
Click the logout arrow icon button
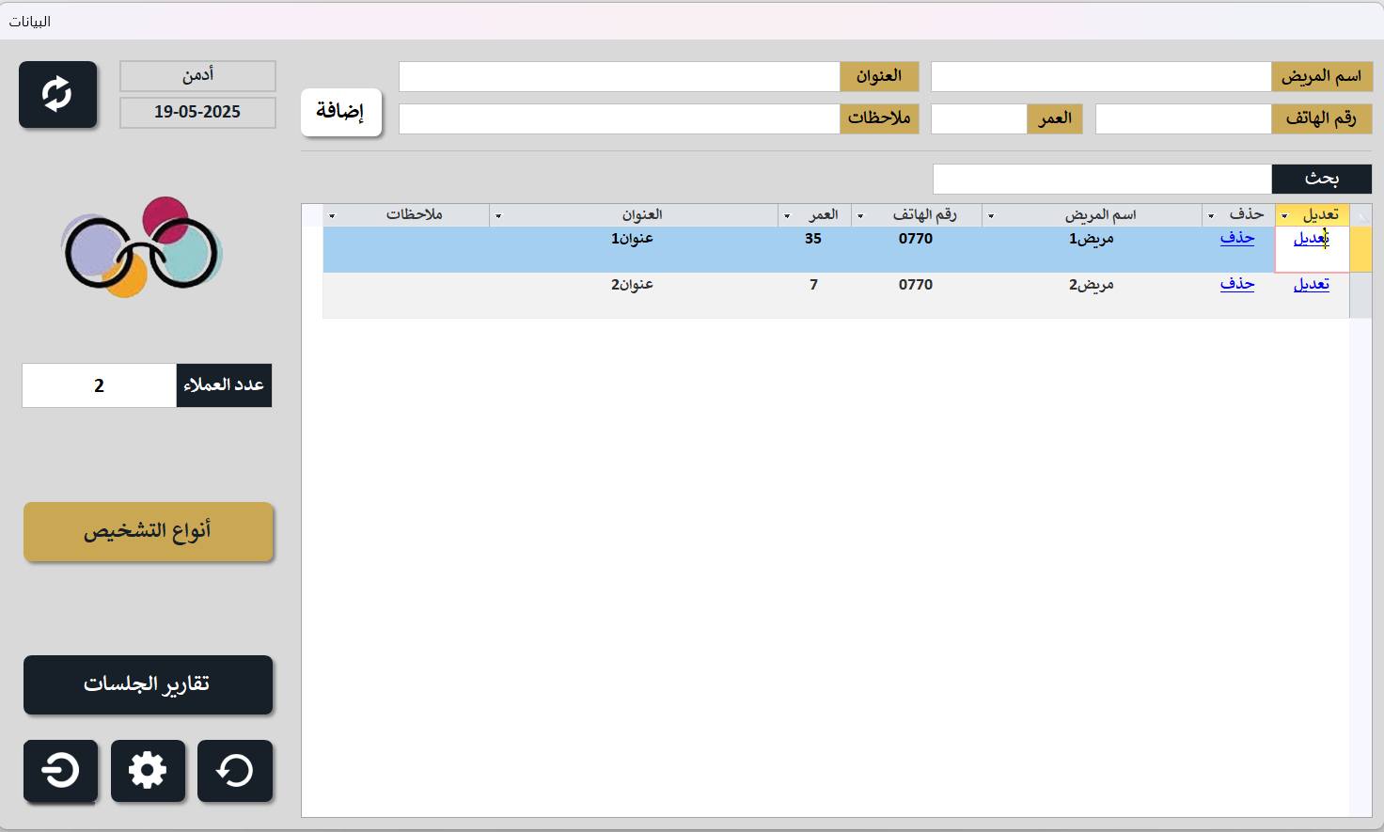tap(60, 771)
